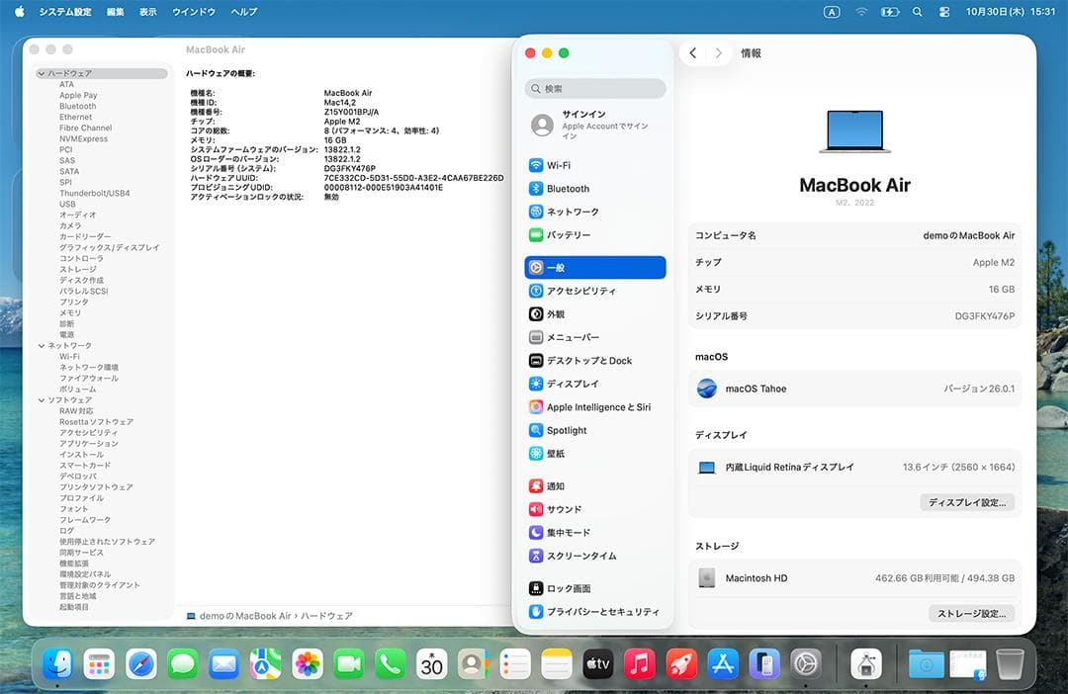Open プライバシーとセキュリティ settings
The width and height of the screenshot is (1068, 694).
coord(595,612)
